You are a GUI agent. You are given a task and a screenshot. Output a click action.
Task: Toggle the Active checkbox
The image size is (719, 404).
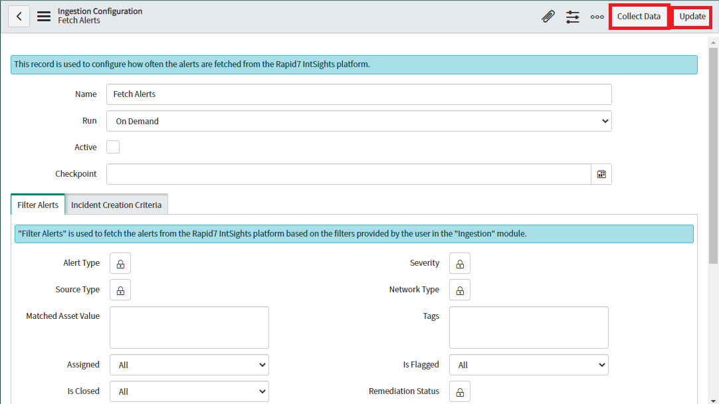[113, 148]
